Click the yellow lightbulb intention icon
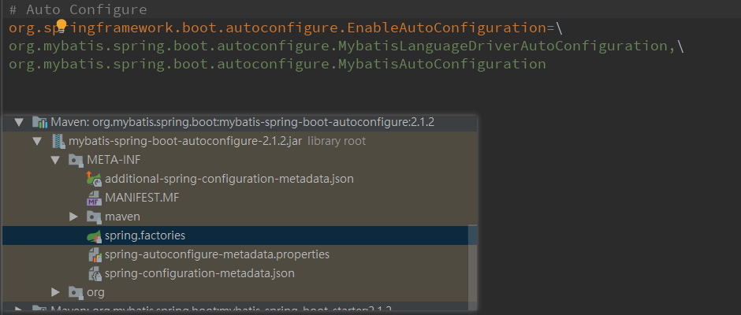Viewport: 741px width, 315px height. pyautogui.click(x=61, y=25)
